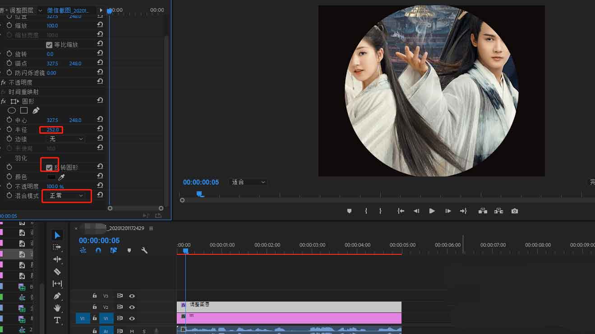
Task: Click the 半径 value 252.0
Action: click(53, 130)
